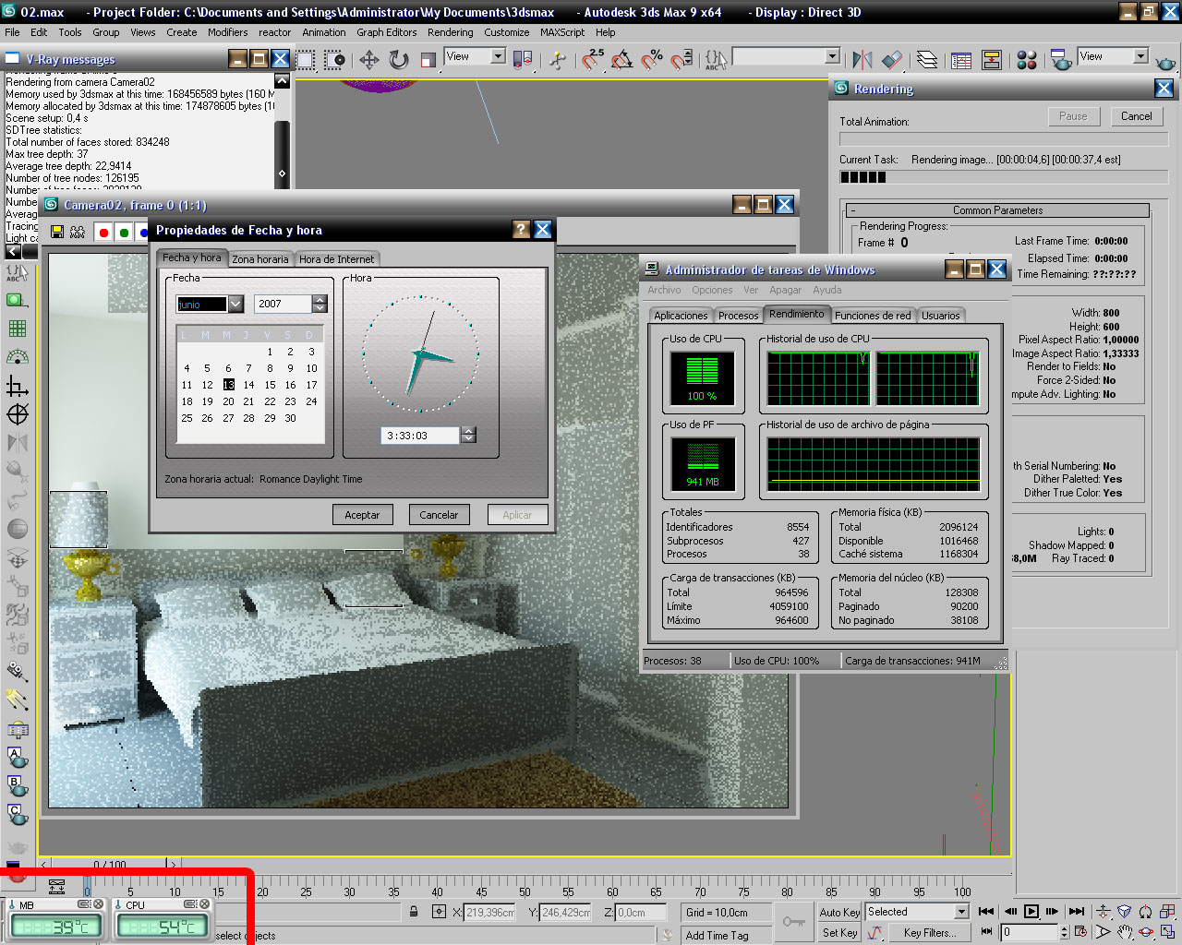Increase the year 2007 with stepper
Screen dimensions: 1182x945
[320, 299]
